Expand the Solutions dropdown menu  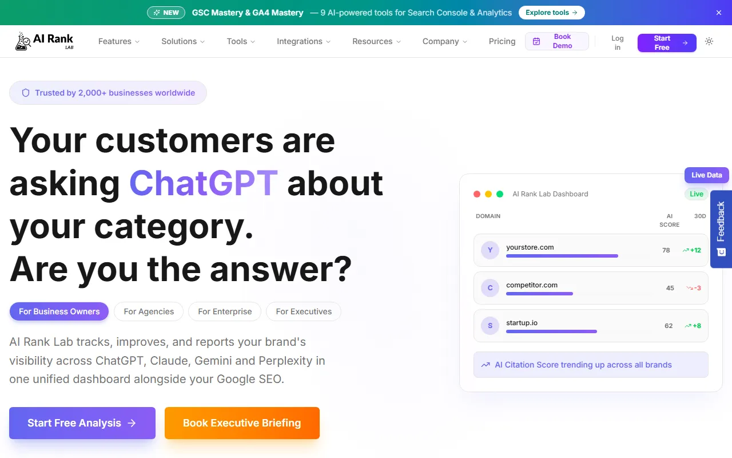tap(183, 41)
